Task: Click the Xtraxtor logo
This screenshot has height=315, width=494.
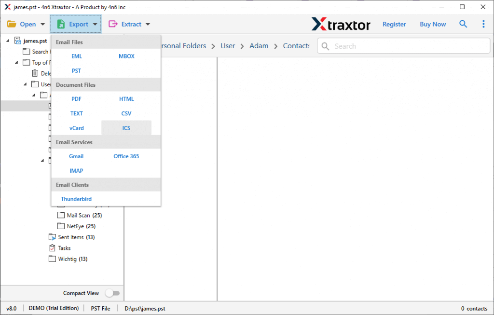Action: [x=341, y=24]
